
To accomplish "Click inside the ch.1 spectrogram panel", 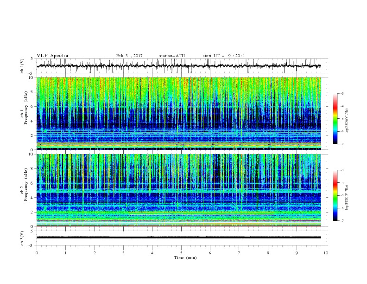I will point(179,113).
